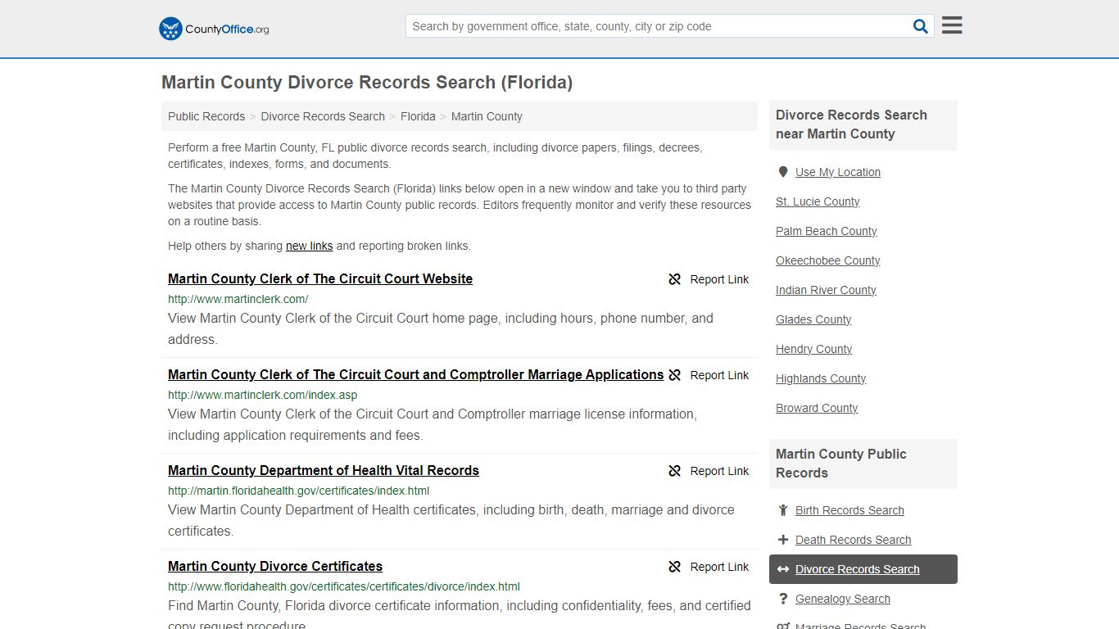Go to Hendry County

(x=814, y=349)
